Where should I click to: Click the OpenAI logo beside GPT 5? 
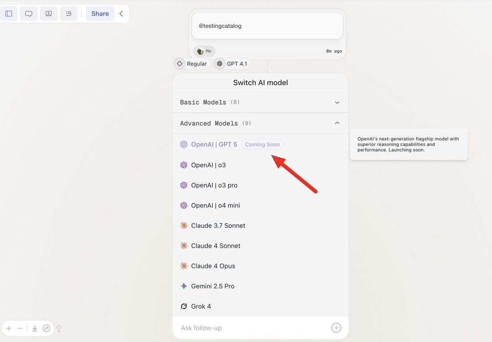coord(184,144)
